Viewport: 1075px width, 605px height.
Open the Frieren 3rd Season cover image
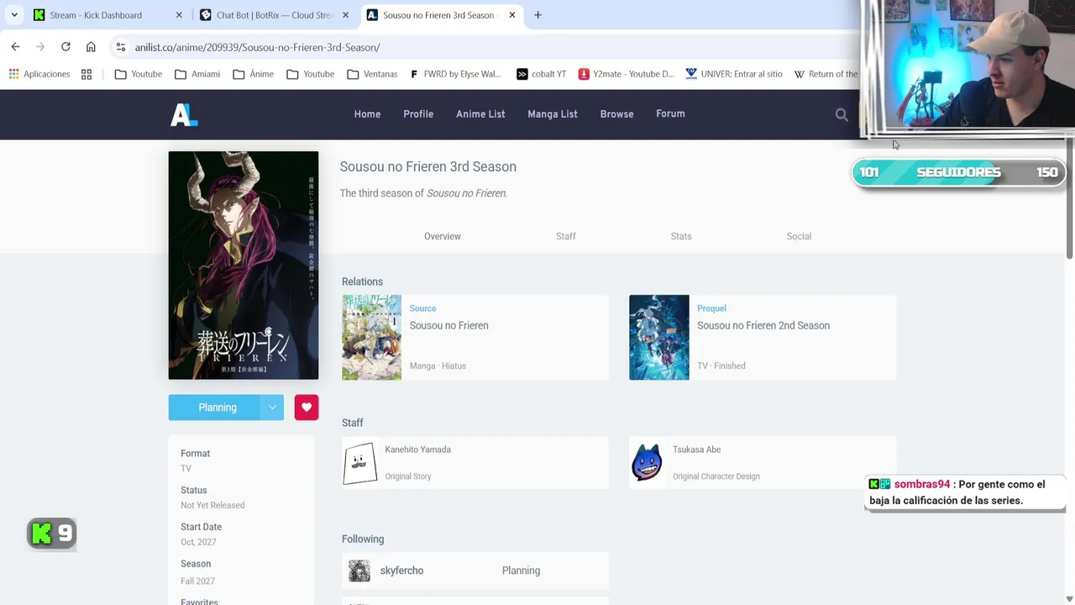(244, 266)
